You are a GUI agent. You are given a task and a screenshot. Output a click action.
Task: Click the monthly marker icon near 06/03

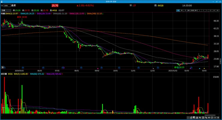(x=43, y=68)
